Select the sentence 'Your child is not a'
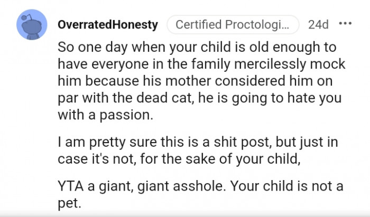Viewport: 370px width, 217px height. [x=286, y=186]
